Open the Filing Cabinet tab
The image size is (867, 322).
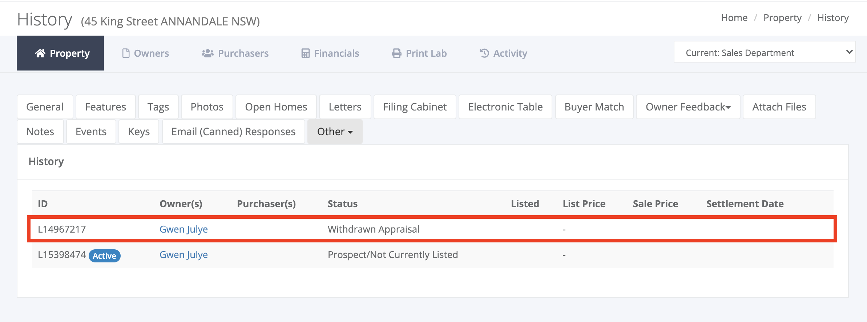pos(415,107)
